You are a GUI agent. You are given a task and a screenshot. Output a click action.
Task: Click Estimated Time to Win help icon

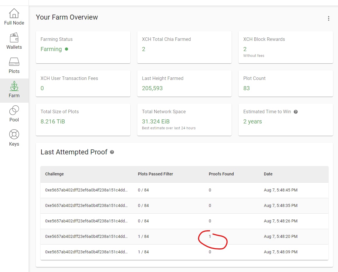coord(296,112)
